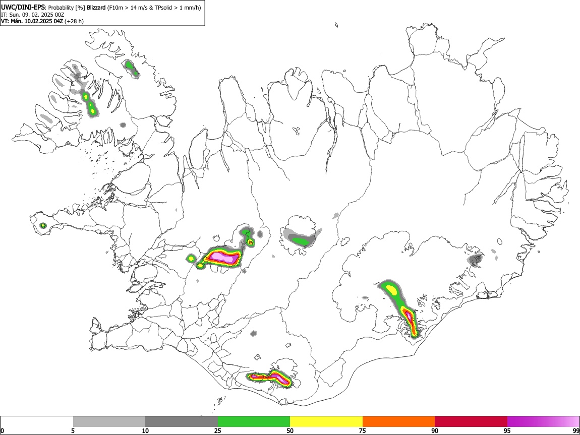The height and width of the screenshot is (435, 580).
Task: Click the 'IT: Sun. 09. 02. 2025 00Z' line
Action: click(x=32, y=15)
